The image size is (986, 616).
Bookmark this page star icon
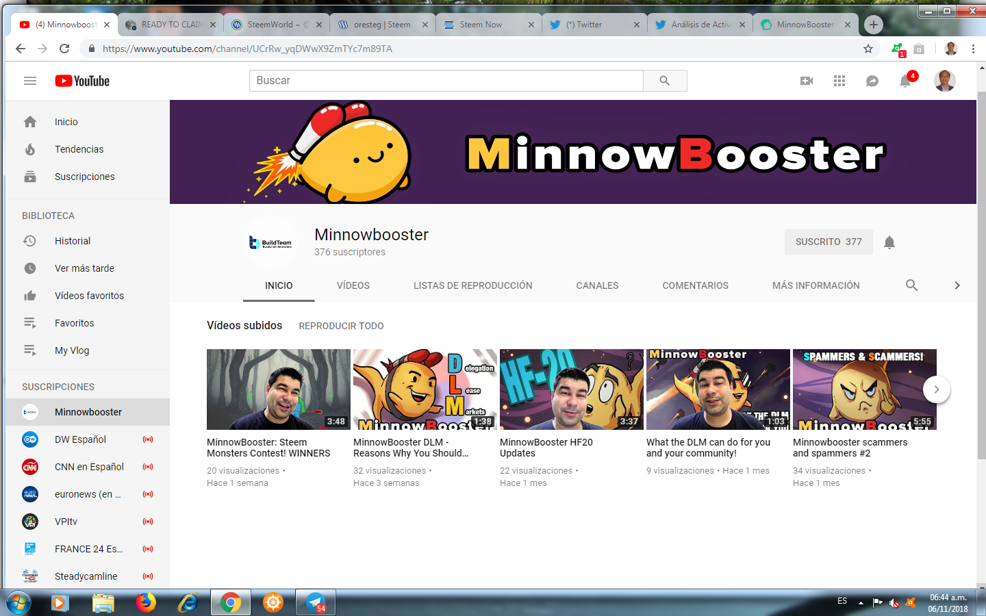point(868,49)
